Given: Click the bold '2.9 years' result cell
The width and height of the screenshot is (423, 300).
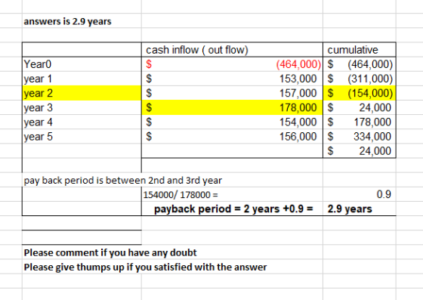Looking at the screenshot, I should pos(360,209).
